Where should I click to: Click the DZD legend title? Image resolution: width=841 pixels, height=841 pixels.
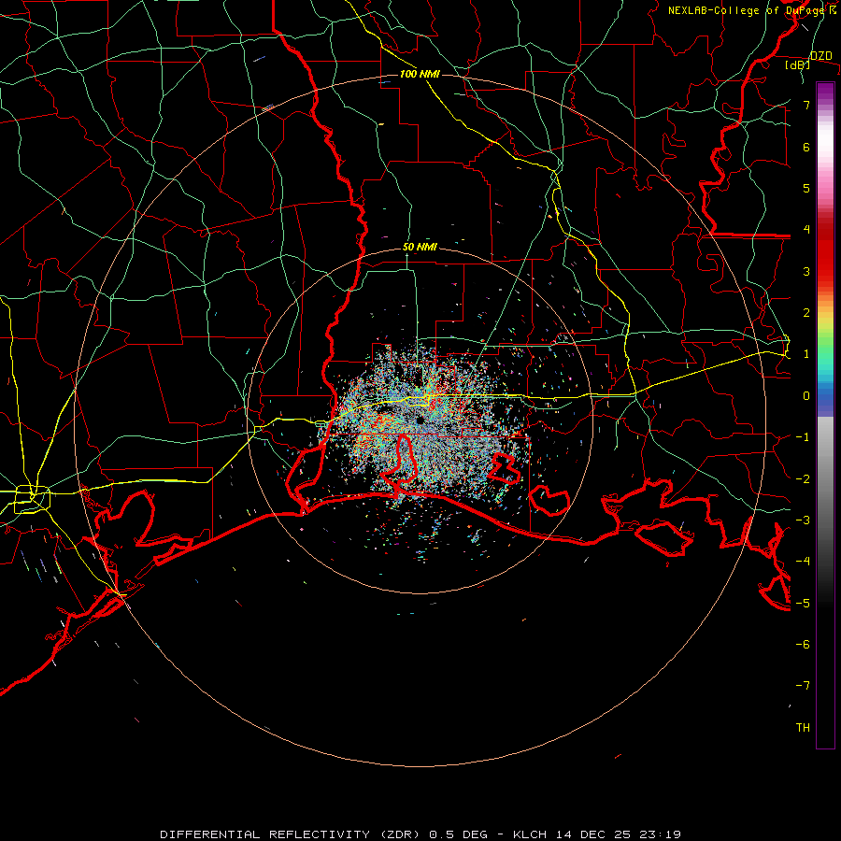tap(821, 56)
